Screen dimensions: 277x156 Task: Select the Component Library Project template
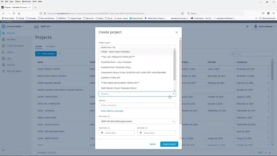pos(136,73)
